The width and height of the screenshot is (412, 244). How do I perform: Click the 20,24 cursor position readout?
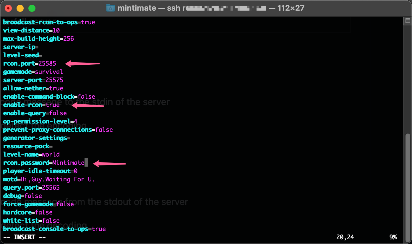tap(345, 237)
